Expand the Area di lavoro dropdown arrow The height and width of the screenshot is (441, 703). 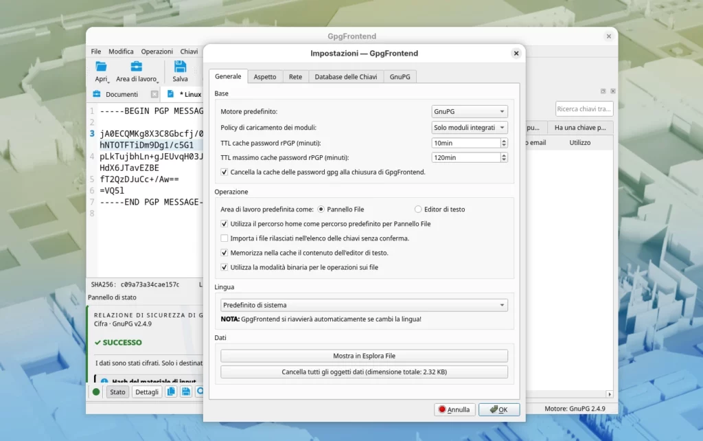coord(158,82)
